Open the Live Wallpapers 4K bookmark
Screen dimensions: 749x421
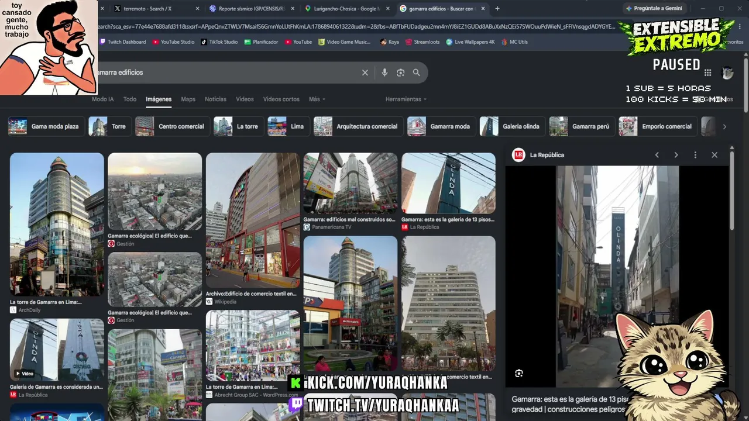470,42
